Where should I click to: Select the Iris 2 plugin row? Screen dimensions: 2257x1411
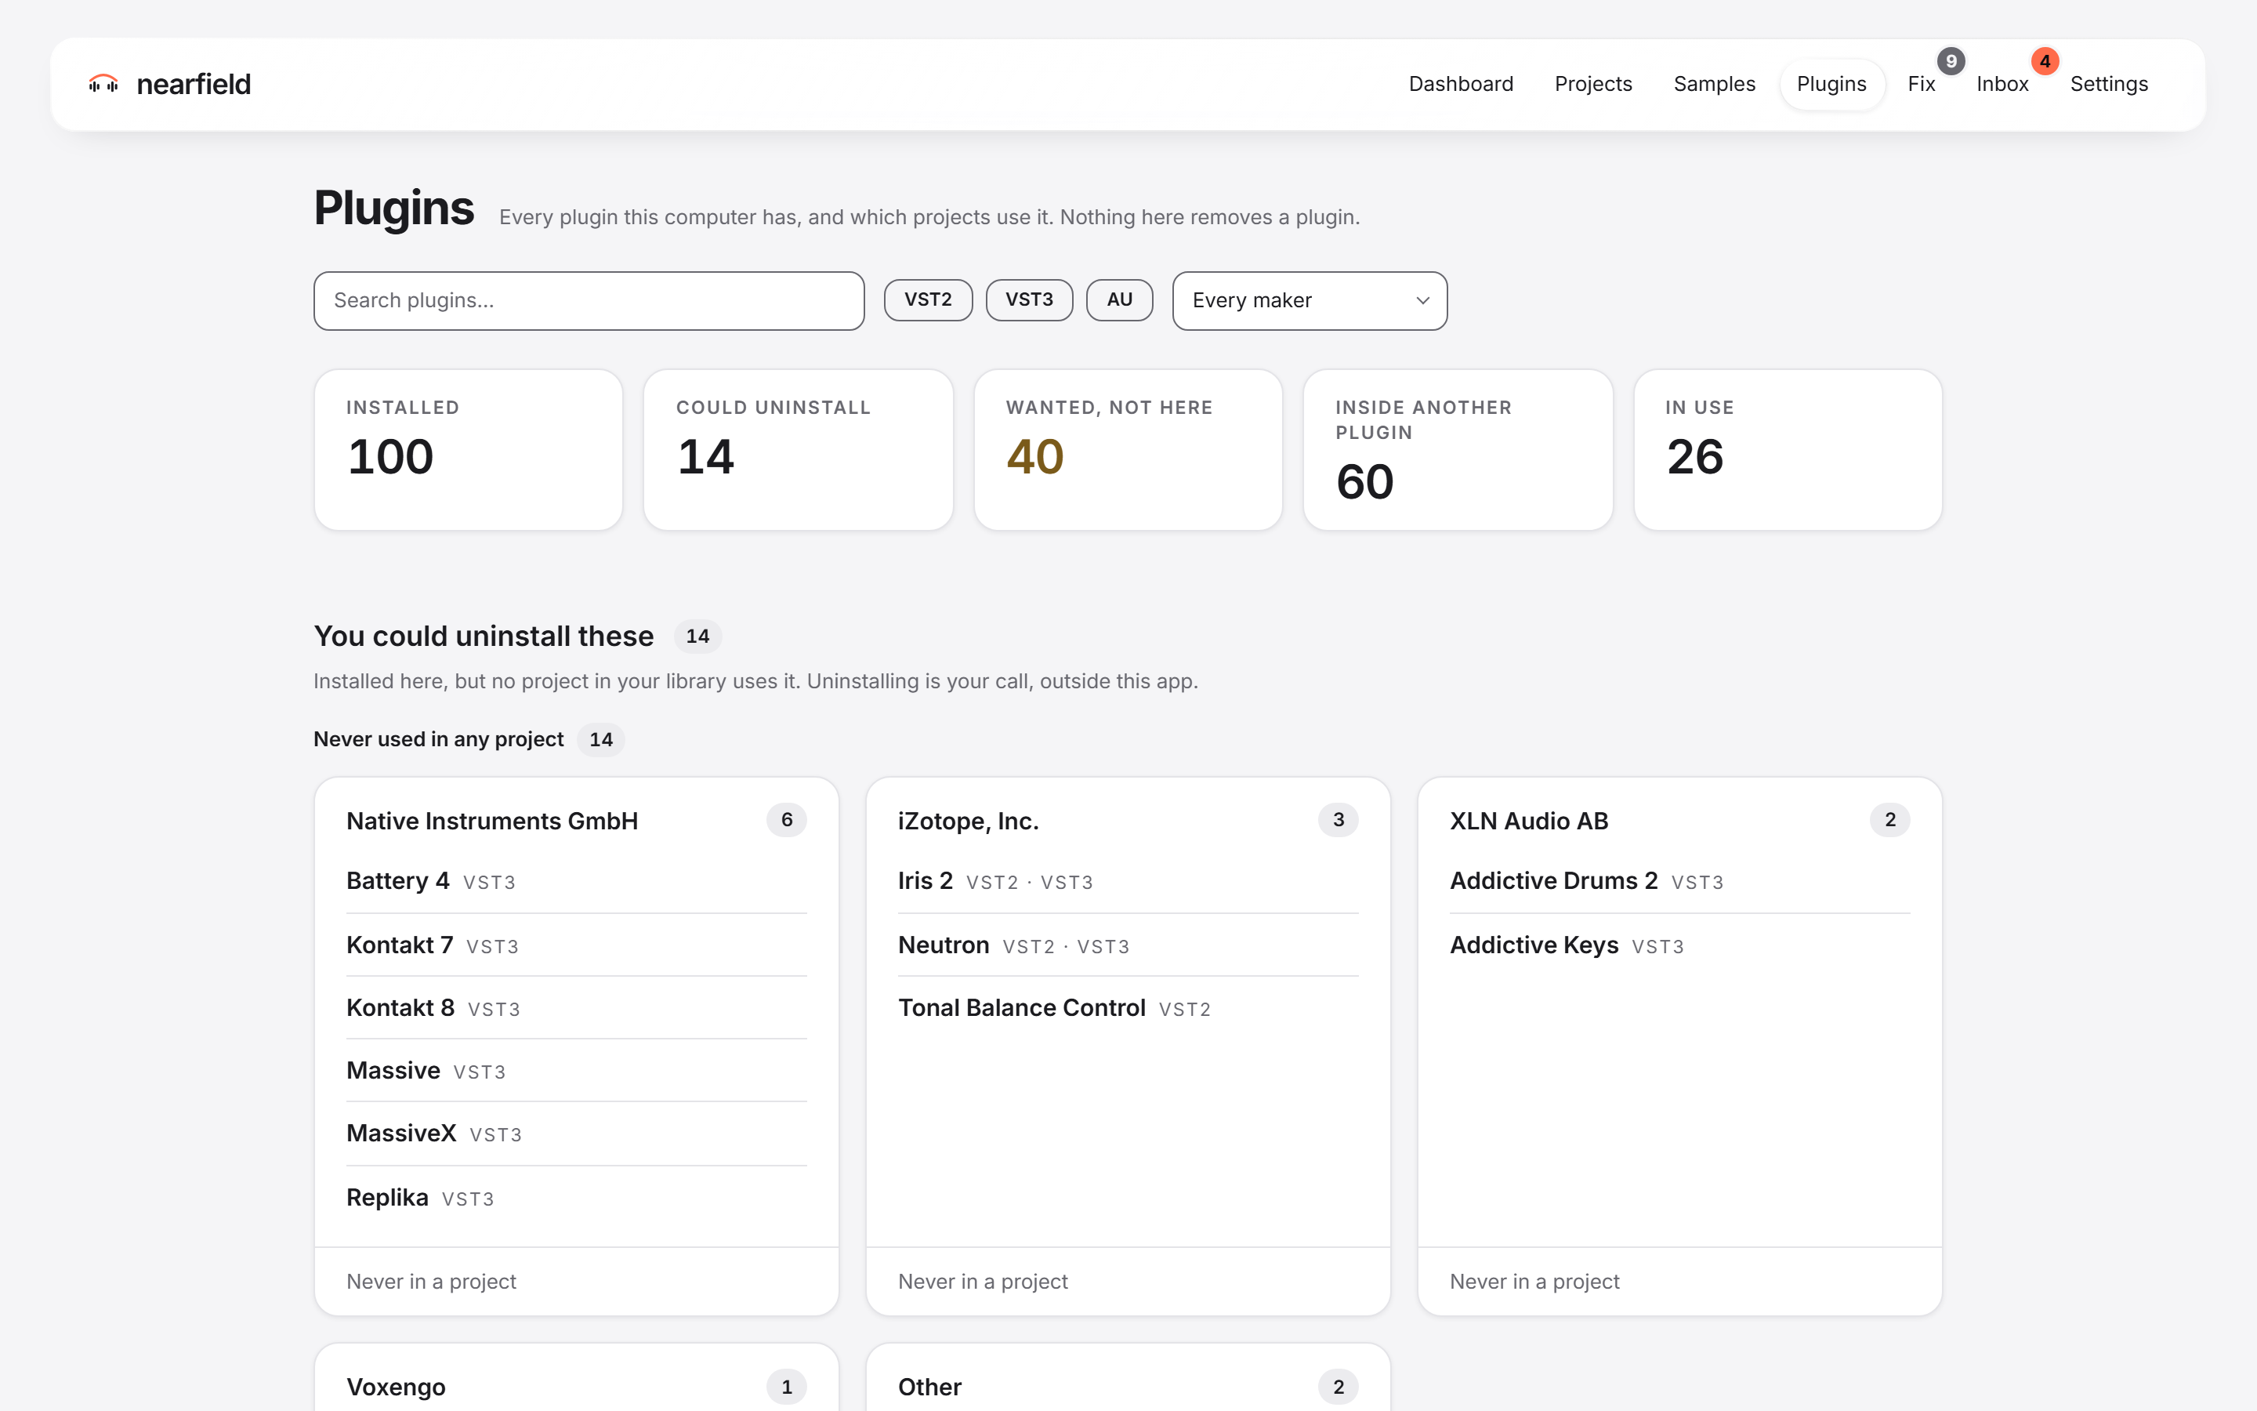pos(1128,881)
